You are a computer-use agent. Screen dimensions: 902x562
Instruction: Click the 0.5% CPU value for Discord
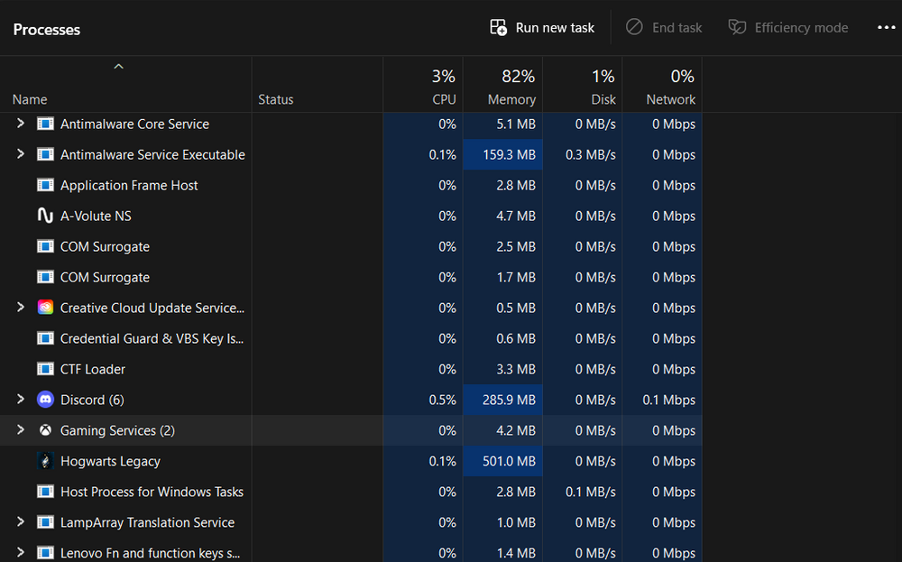(x=442, y=400)
